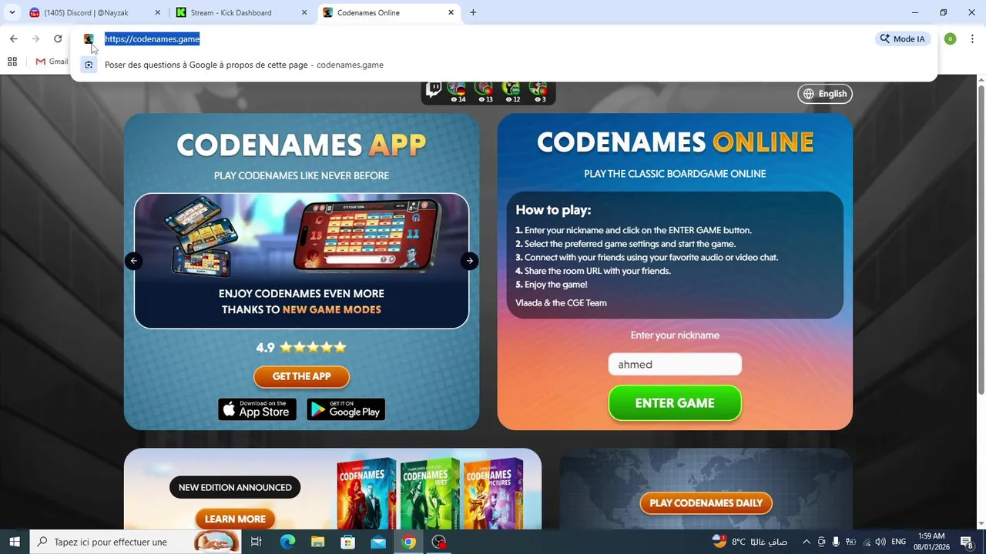Open the Wi-Fi network tray icon
The image size is (986, 554).
(x=866, y=542)
